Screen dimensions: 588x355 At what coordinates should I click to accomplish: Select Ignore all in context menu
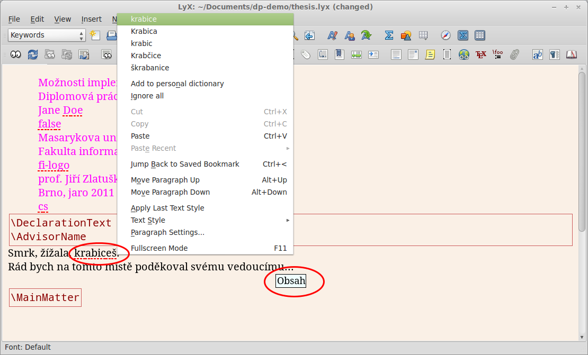pyautogui.click(x=205, y=96)
